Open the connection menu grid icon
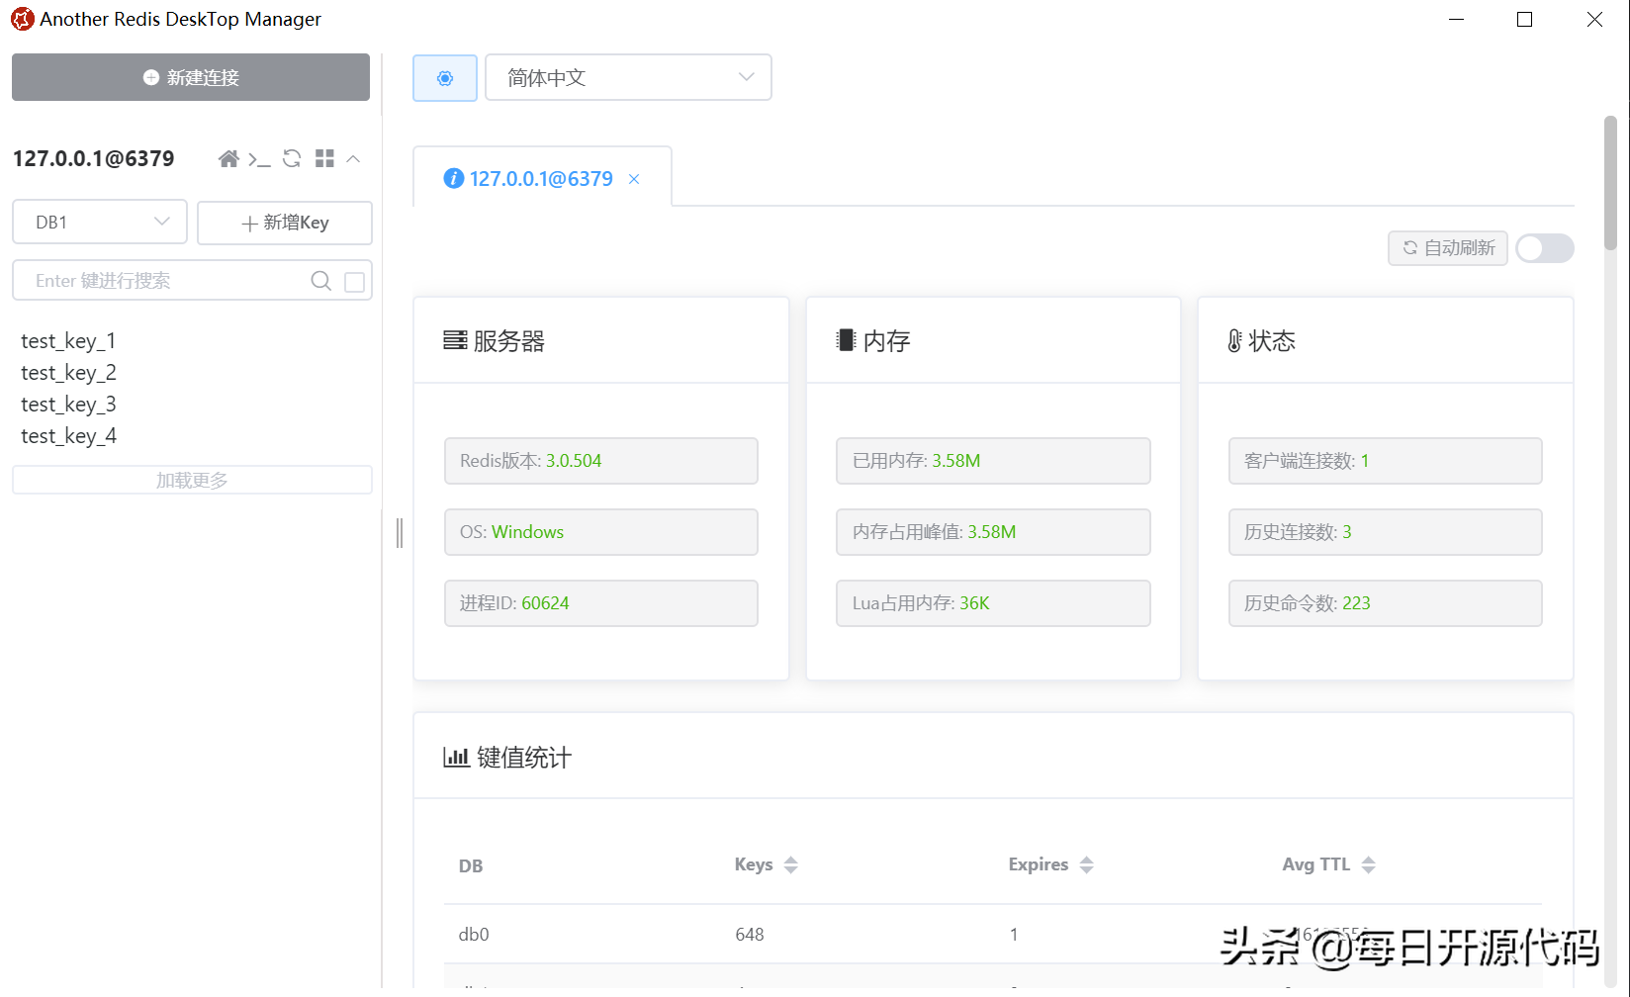The width and height of the screenshot is (1630, 997). pos(324,158)
